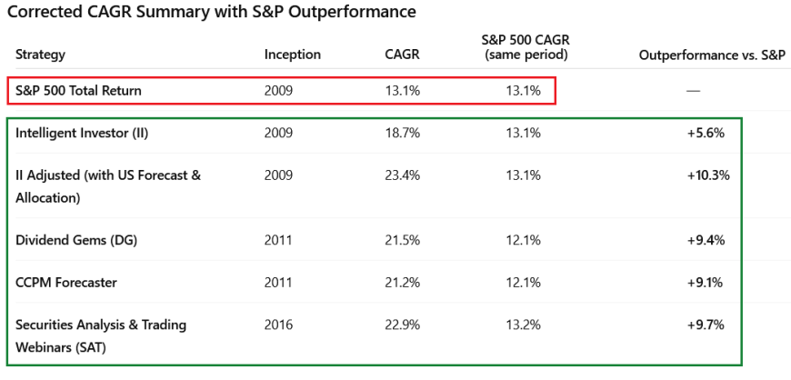Select the II Adjusted strategy name cell
The image size is (791, 380).
coord(108,185)
